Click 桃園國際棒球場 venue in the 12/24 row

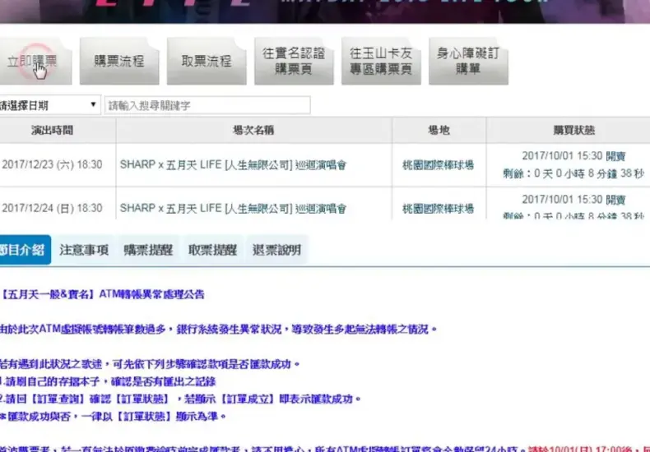click(439, 209)
